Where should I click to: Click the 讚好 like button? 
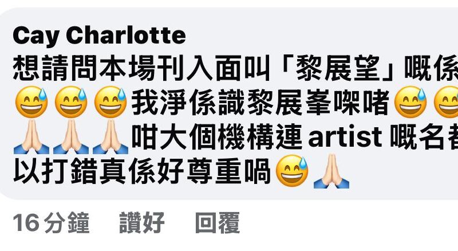point(141,223)
